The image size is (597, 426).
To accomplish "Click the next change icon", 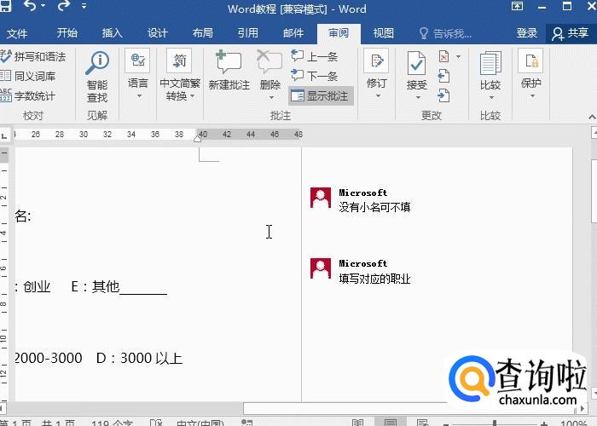I will [443, 95].
